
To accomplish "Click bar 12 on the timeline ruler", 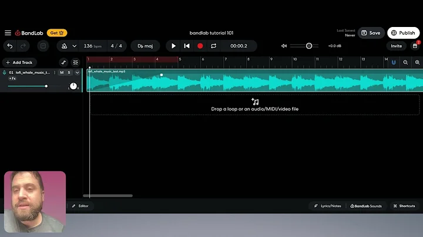I will coord(341,59).
